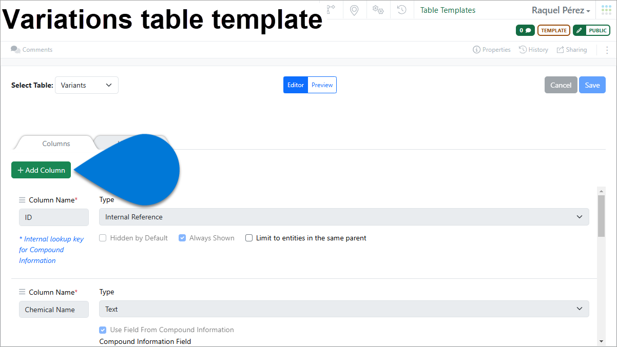The height and width of the screenshot is (347, 617).
Task: Open the Comments panel via the speech bubble
Action: pos(15,49)
